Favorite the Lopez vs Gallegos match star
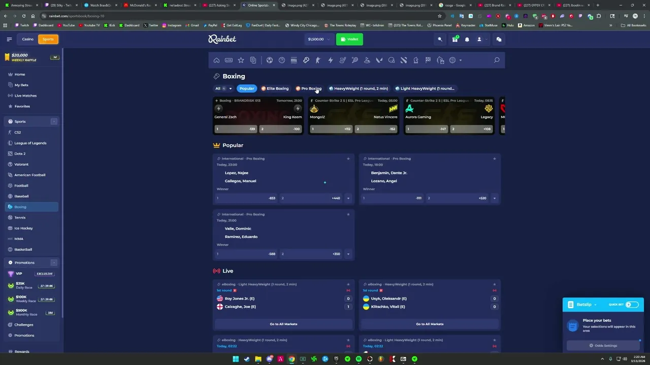 click(348, 159)
